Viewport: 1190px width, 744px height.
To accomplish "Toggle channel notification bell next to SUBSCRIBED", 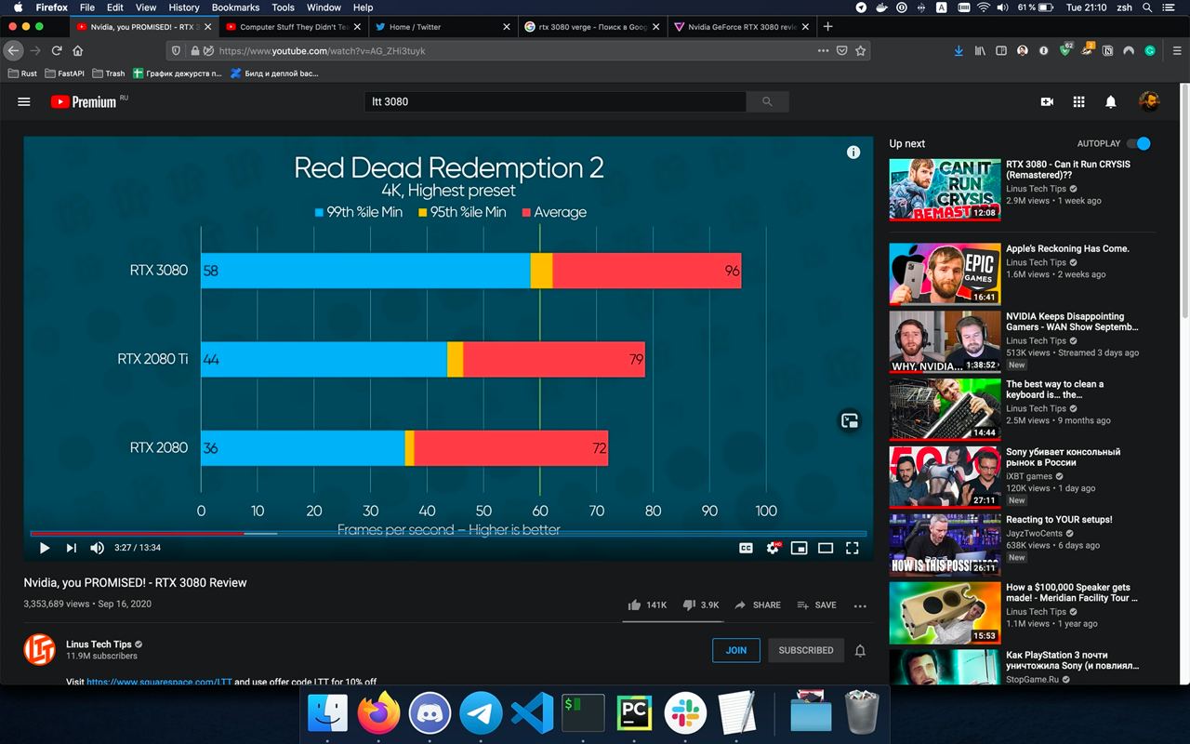I will point(860,650).
